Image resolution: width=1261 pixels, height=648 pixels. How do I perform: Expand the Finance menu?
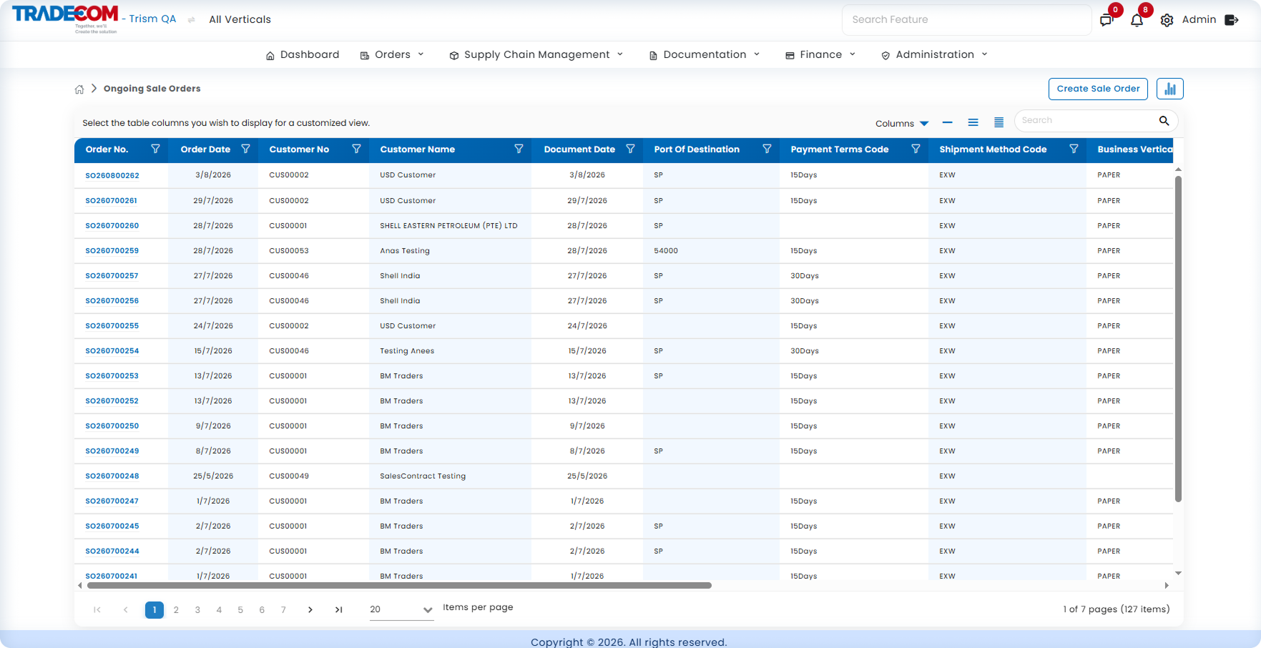coord(820,55)
